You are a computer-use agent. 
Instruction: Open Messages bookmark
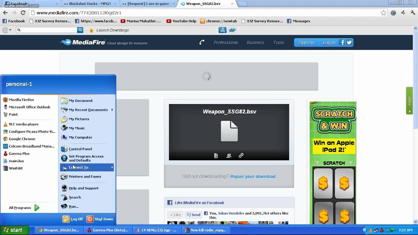click(x=298, y=21)
